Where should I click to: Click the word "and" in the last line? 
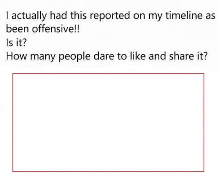pyautogui.click(x=157, y=56)
